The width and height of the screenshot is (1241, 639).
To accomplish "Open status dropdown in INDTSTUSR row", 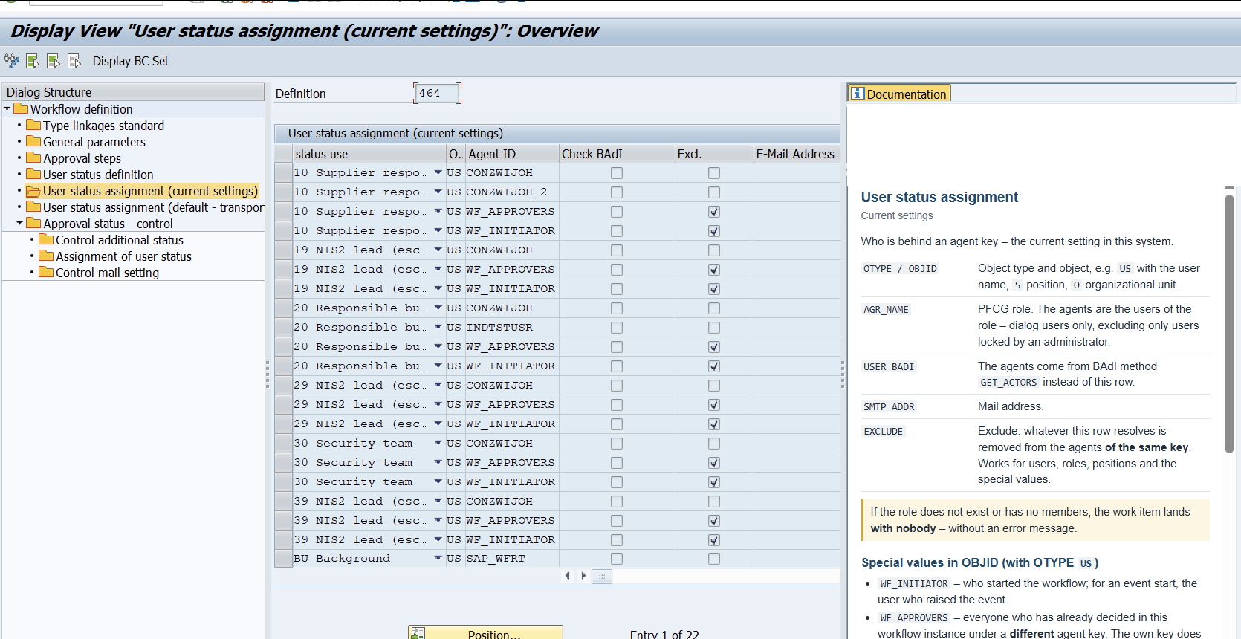I will (x=438, y=327).
